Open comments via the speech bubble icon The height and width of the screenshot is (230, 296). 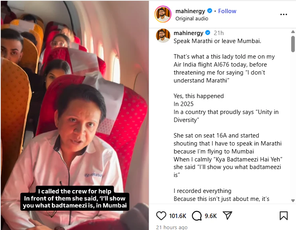coord(197,216)
